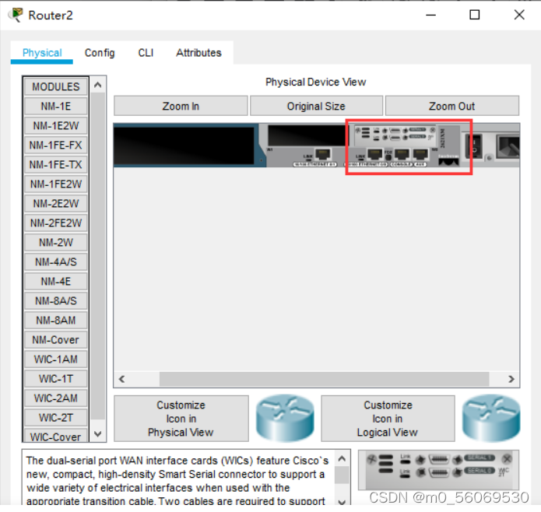Click the router AUX port
Image resolution: width=541 pixels, height=512 pixels.
pyautogui.click(x=420, y=154)
